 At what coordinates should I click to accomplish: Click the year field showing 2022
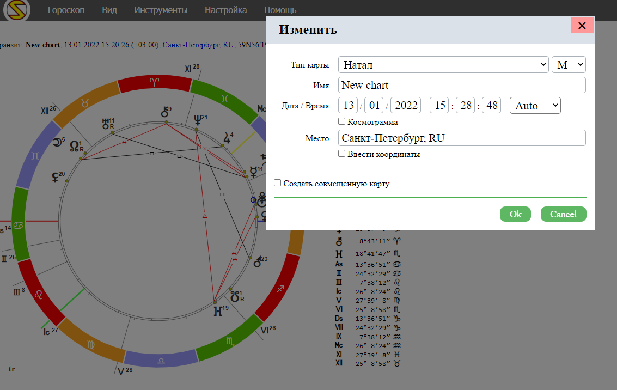(406, 105)
